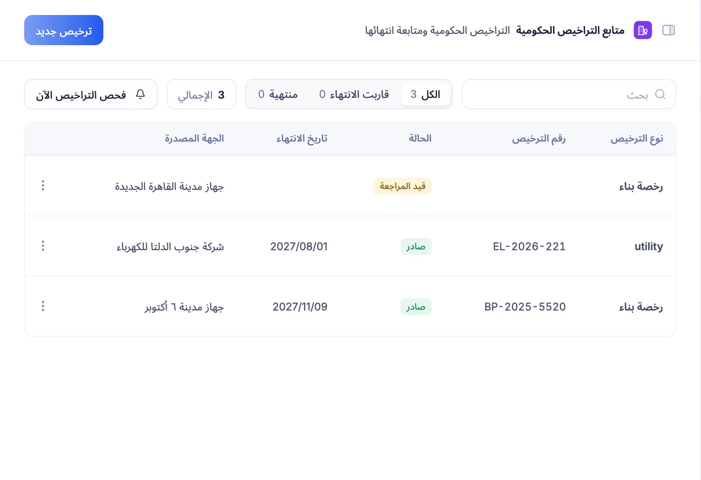
Task: Select the قاربت الانتهاء 0 filter tab
Action: point(354,94)
